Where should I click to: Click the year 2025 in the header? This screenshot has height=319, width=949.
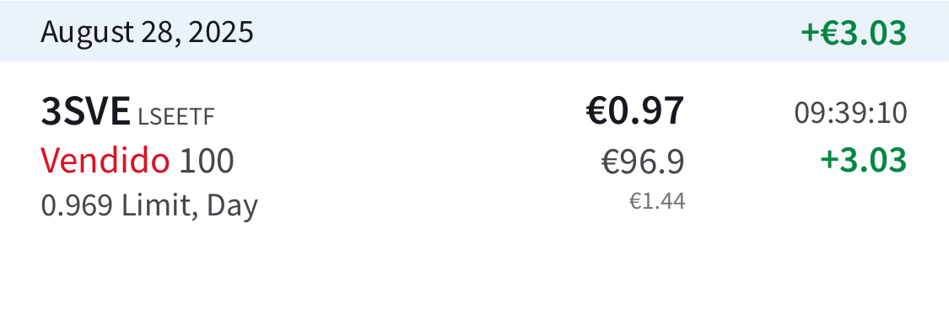pyautogui.click(x=221, y=32)
